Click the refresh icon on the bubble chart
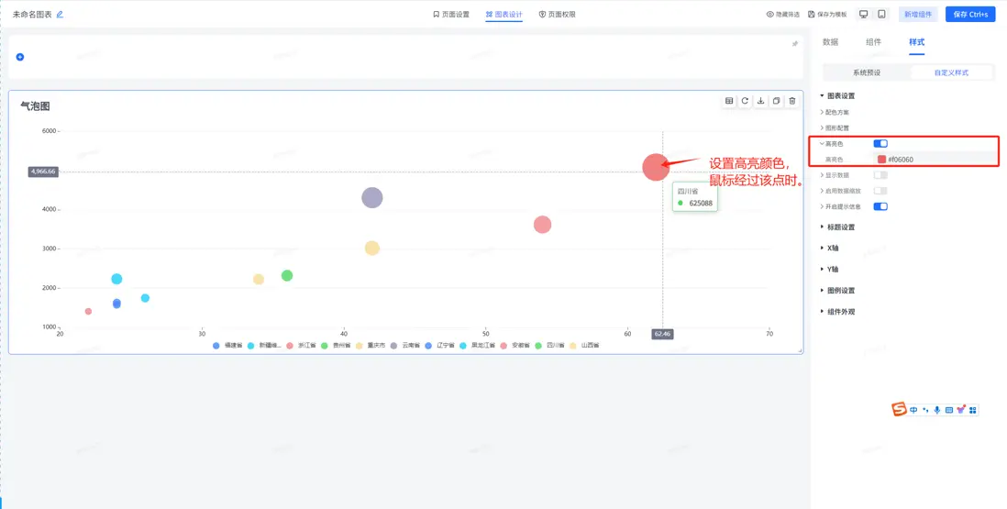 745,101
